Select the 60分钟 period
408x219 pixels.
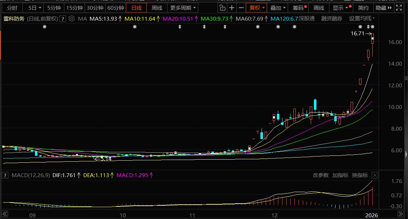115,8
